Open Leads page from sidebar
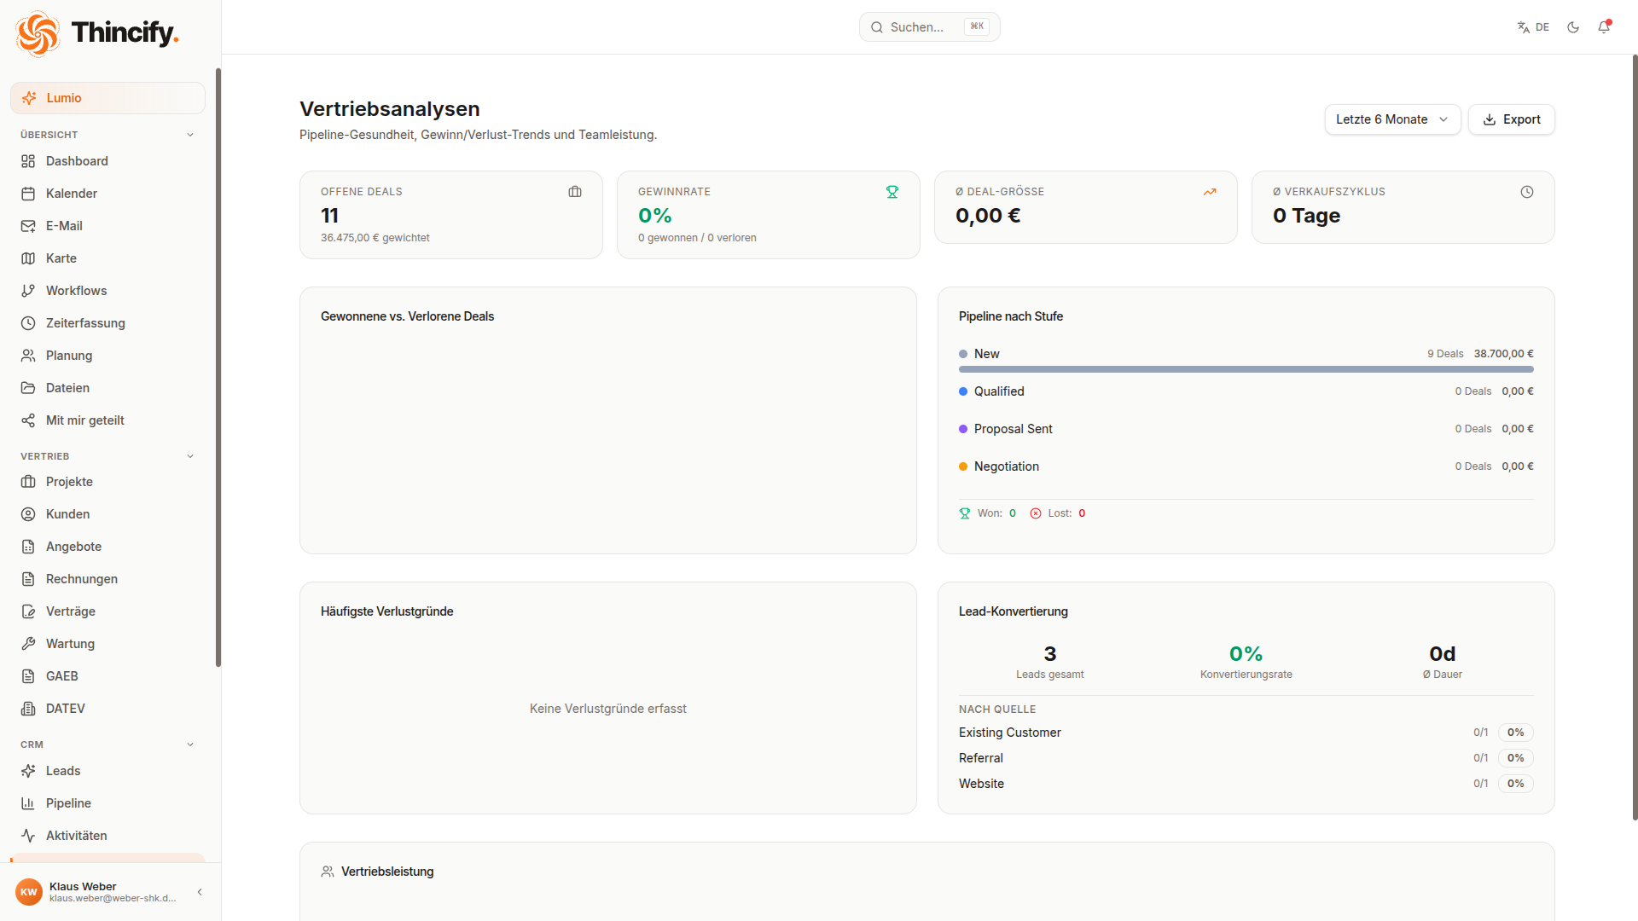The width and height of the screenshot is (1638, 921). click(x=107, y=771)
